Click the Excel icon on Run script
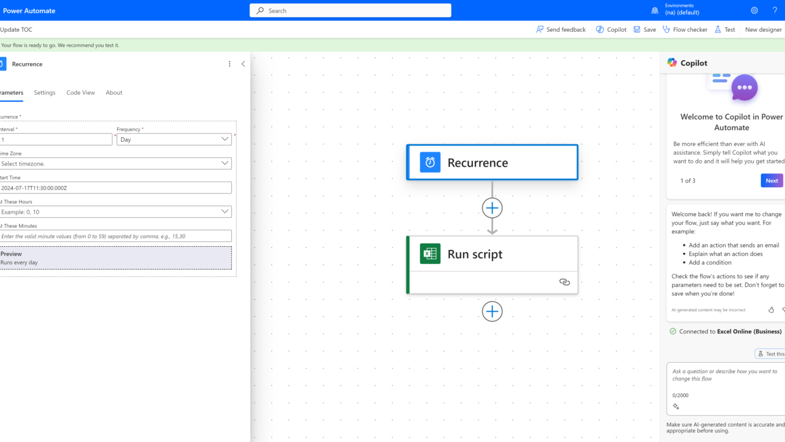The image size is (785, 442). [x=430, y=254]
